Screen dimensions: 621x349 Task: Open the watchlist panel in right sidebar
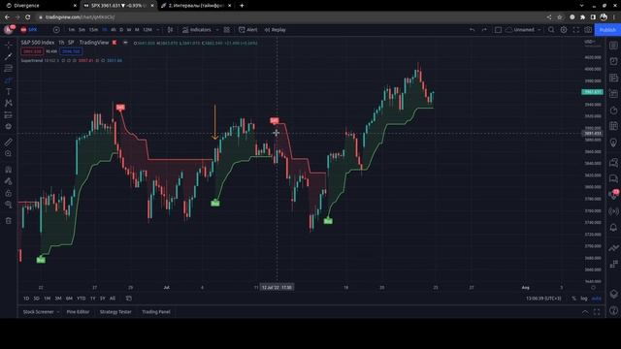coord(613,46)
